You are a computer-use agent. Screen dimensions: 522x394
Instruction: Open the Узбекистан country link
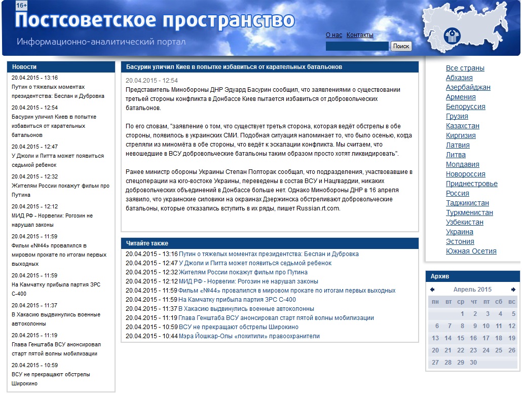tap(464, 223)
